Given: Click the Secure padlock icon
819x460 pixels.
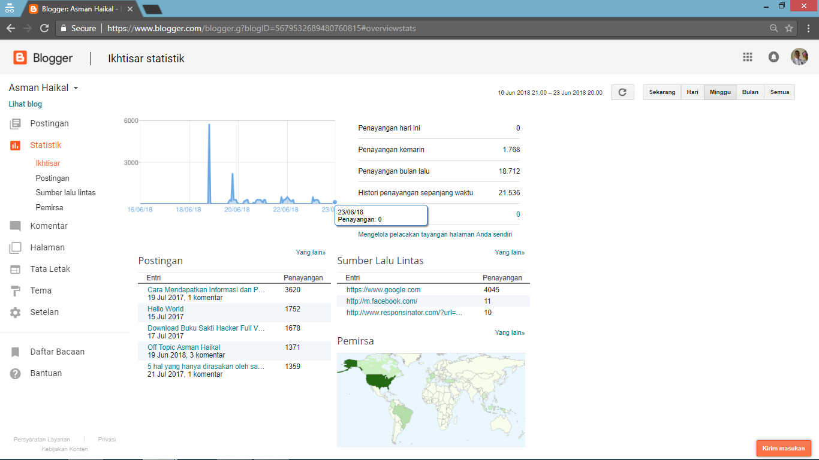Looking at the screenshot, I should tap(63, 28).
